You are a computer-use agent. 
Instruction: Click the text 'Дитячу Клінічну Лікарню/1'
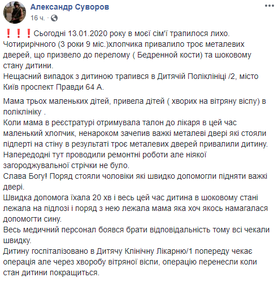pos(145,252)
